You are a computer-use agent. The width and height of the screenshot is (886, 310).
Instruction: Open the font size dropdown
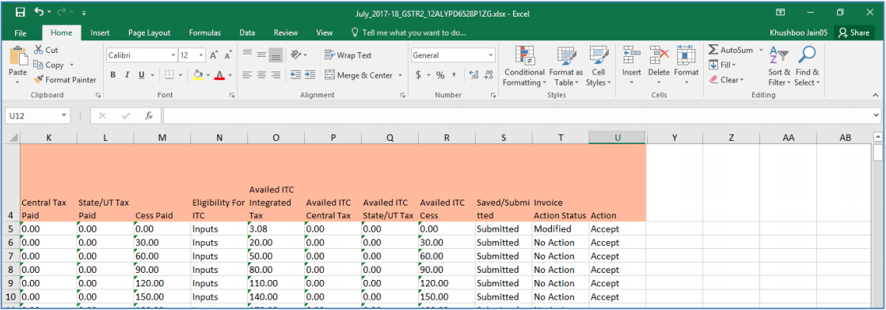201,55
